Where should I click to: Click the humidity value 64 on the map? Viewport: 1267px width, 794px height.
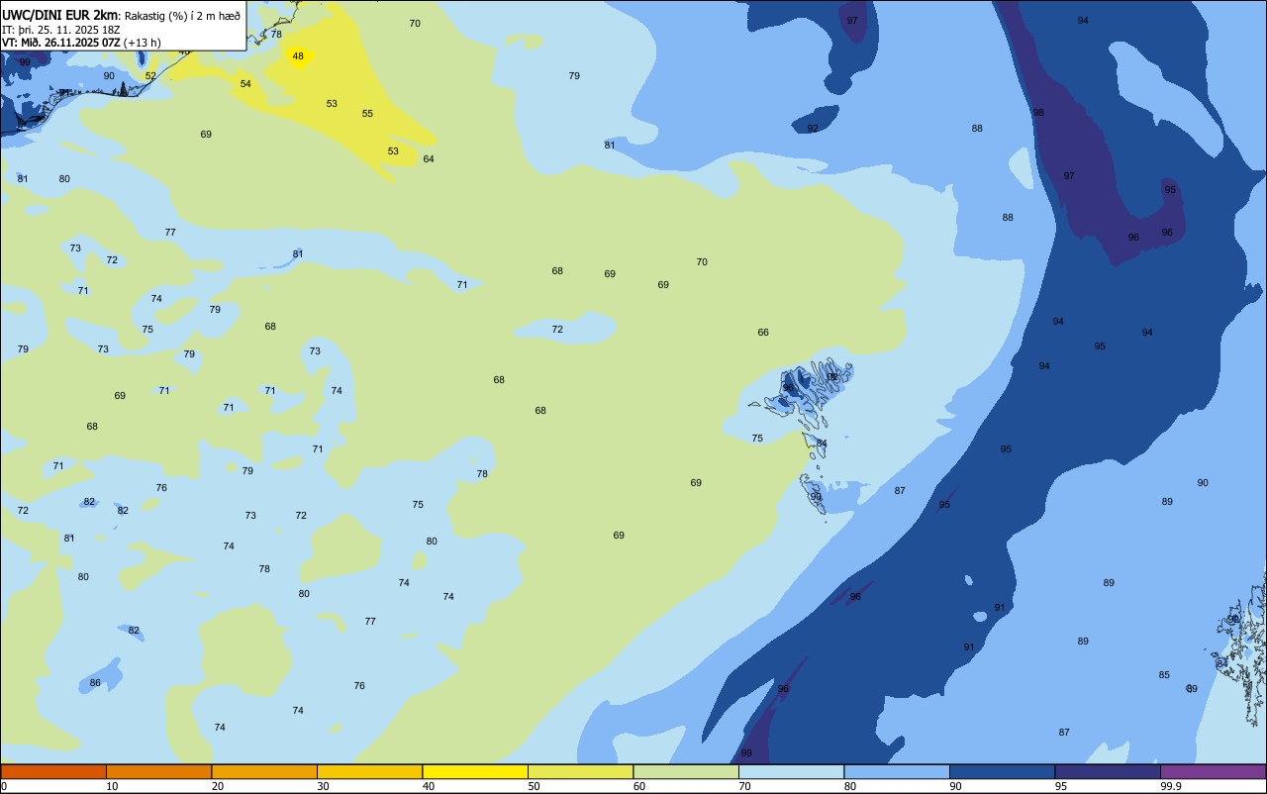pyautogui.click(x=429, y=159)
